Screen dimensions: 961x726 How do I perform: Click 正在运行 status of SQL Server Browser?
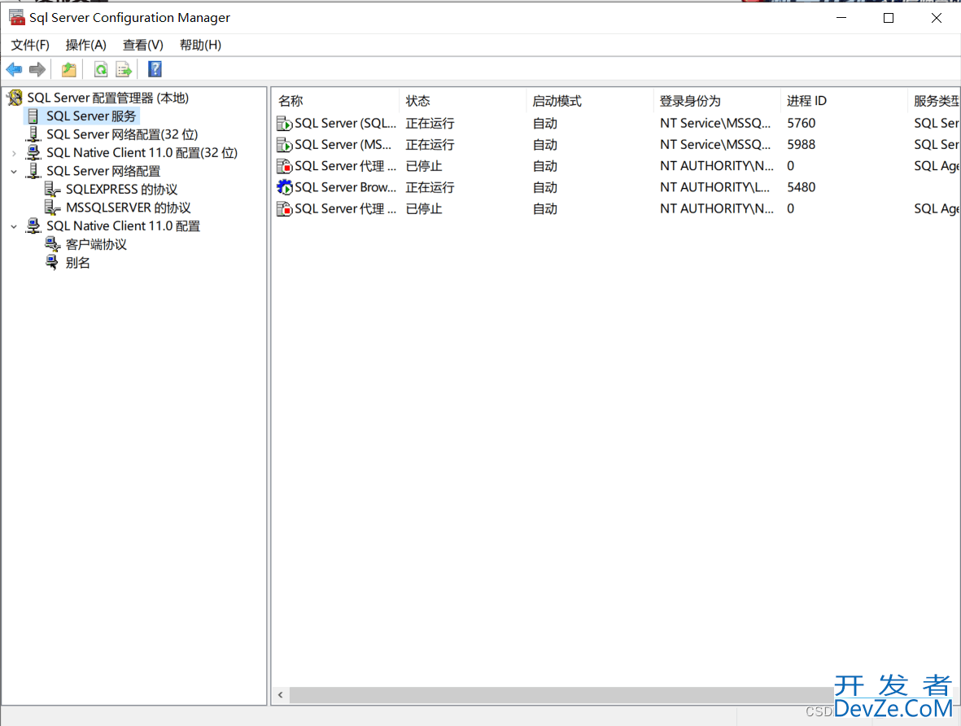430,187
